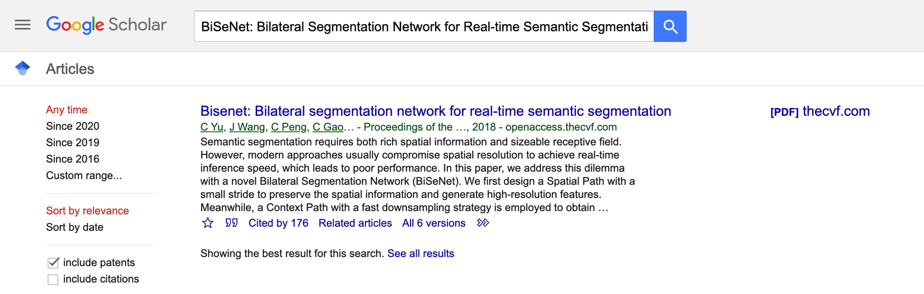
Task: Filter results Since 2020
Action: click(x=72, y=126)
